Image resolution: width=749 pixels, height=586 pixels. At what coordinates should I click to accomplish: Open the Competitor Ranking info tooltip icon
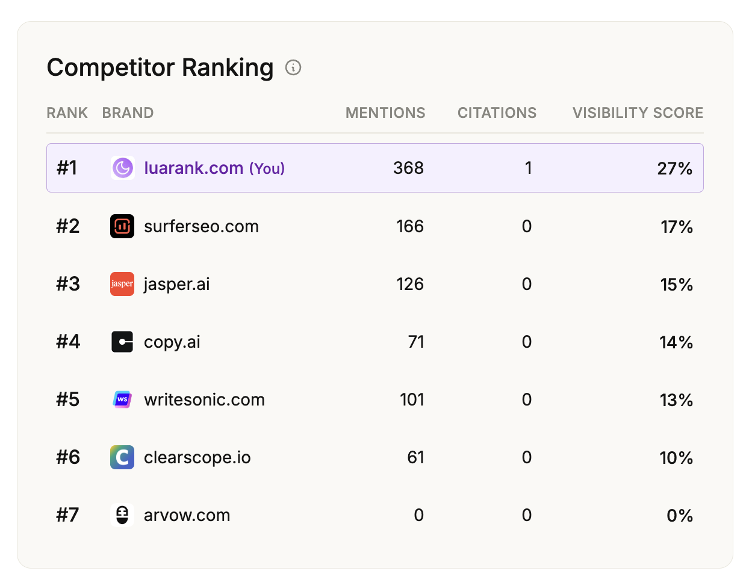pyautogui.click(x=293, y=68)
